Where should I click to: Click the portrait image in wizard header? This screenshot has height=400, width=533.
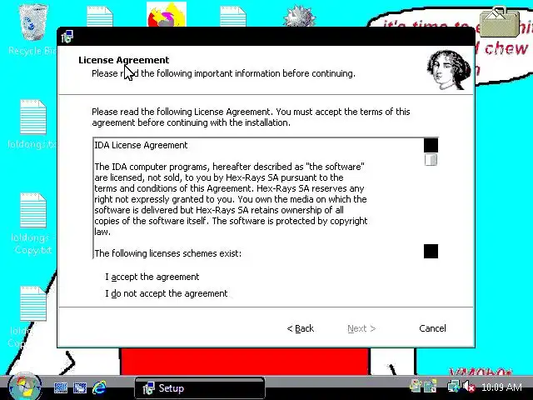pyautogui.click(x=448, y=70)
